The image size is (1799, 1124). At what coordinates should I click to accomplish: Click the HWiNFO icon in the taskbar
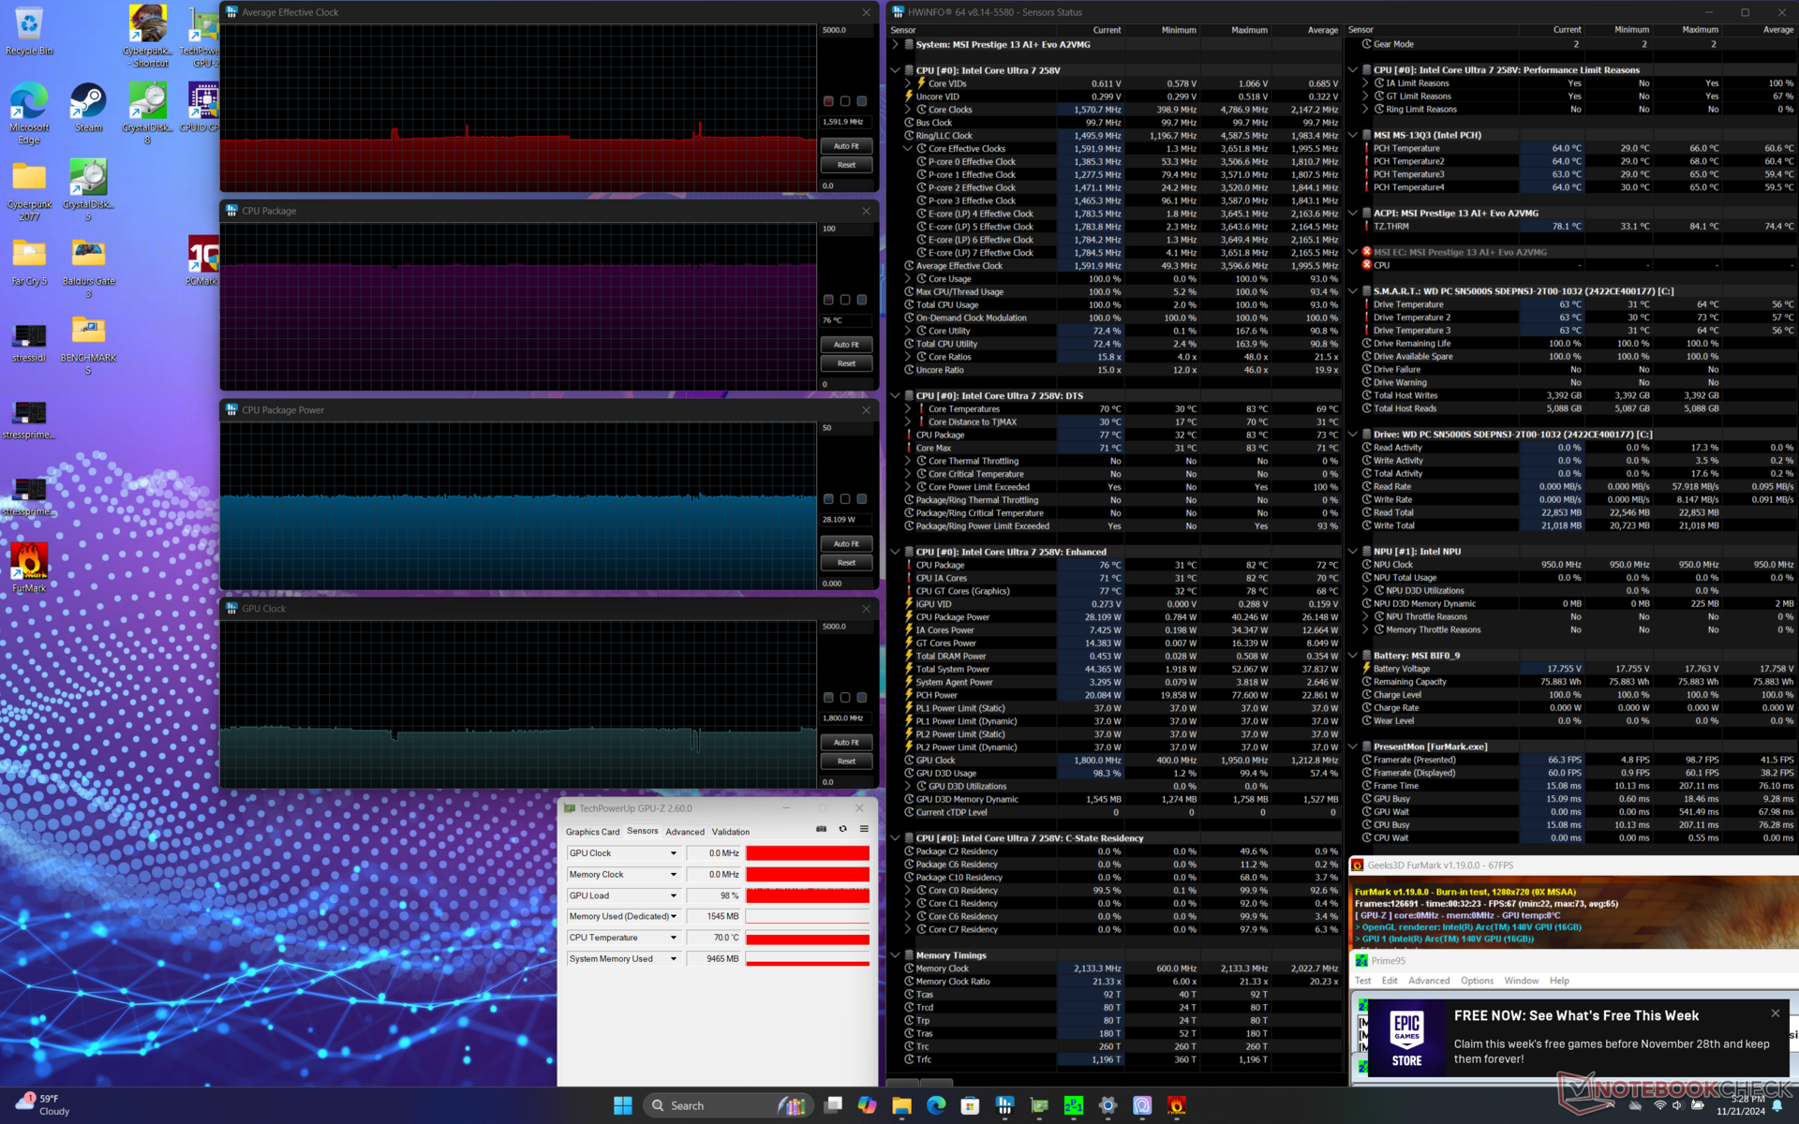point(1004,1106)
